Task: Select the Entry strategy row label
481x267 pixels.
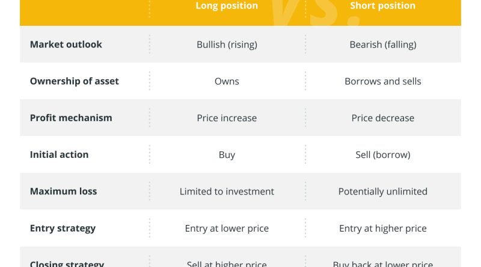Action: 63,229
